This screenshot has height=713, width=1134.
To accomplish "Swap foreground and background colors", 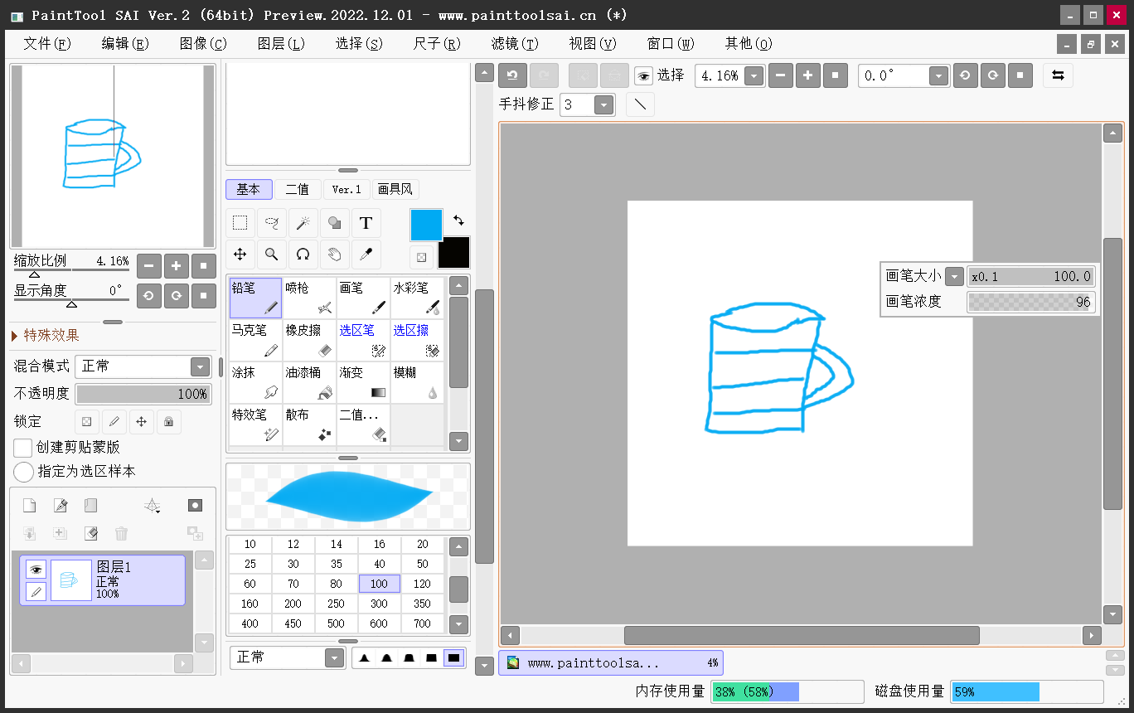I will (x=458, y=221).
